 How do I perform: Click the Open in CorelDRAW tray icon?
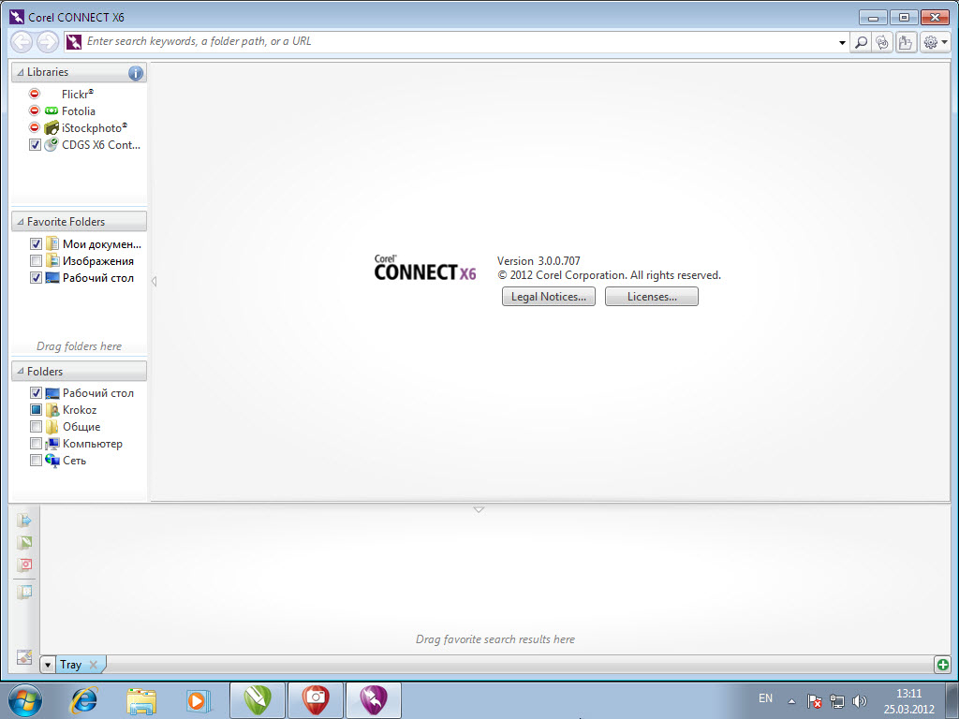[x=25, y=543]
